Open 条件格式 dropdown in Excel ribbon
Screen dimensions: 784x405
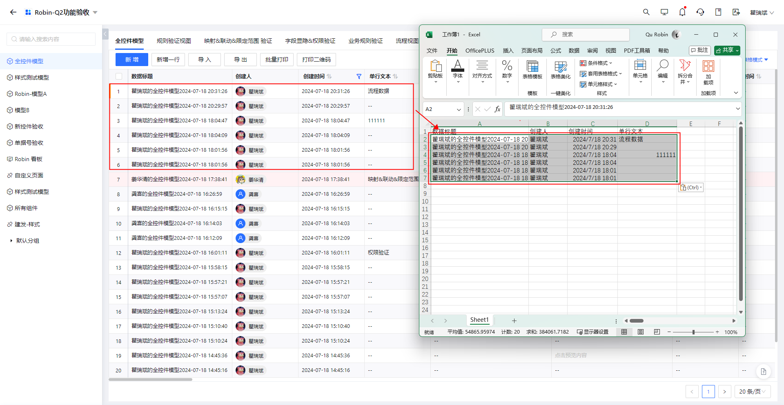pyautogui.click(x=596, y=63)
